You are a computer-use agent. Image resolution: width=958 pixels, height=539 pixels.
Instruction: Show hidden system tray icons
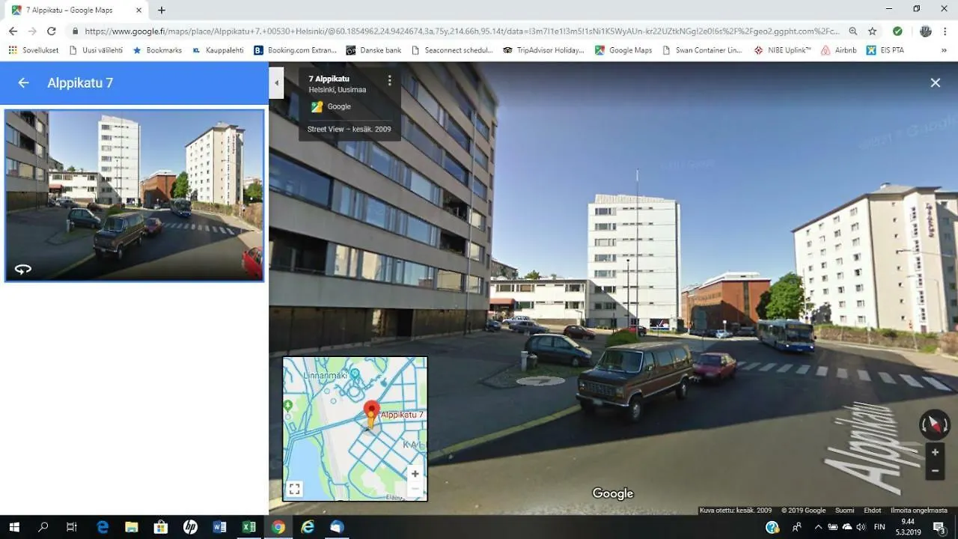pos(819,527)
